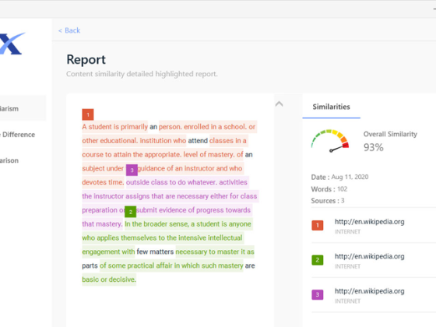Click the purple source marker 3 in the text
The image size is (436, 327).
(132, 171)
